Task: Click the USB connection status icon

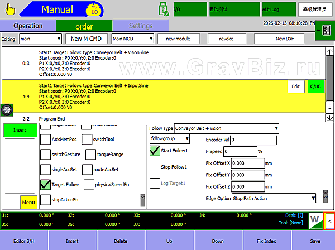Action: coord(164,9)
